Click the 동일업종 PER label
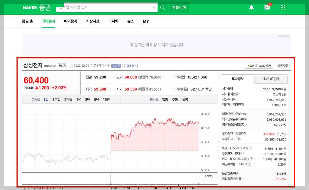Screen dimensions: 309x190 [x=230, y=173]
